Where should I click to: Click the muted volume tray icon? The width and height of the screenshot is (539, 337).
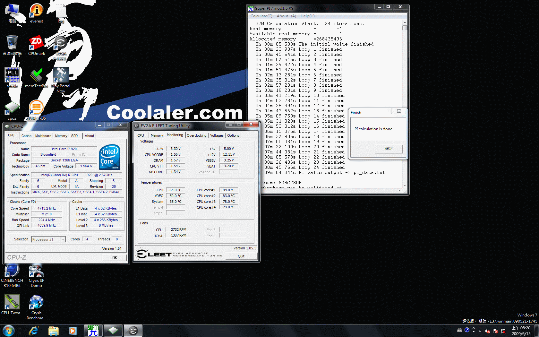point(487,331)
